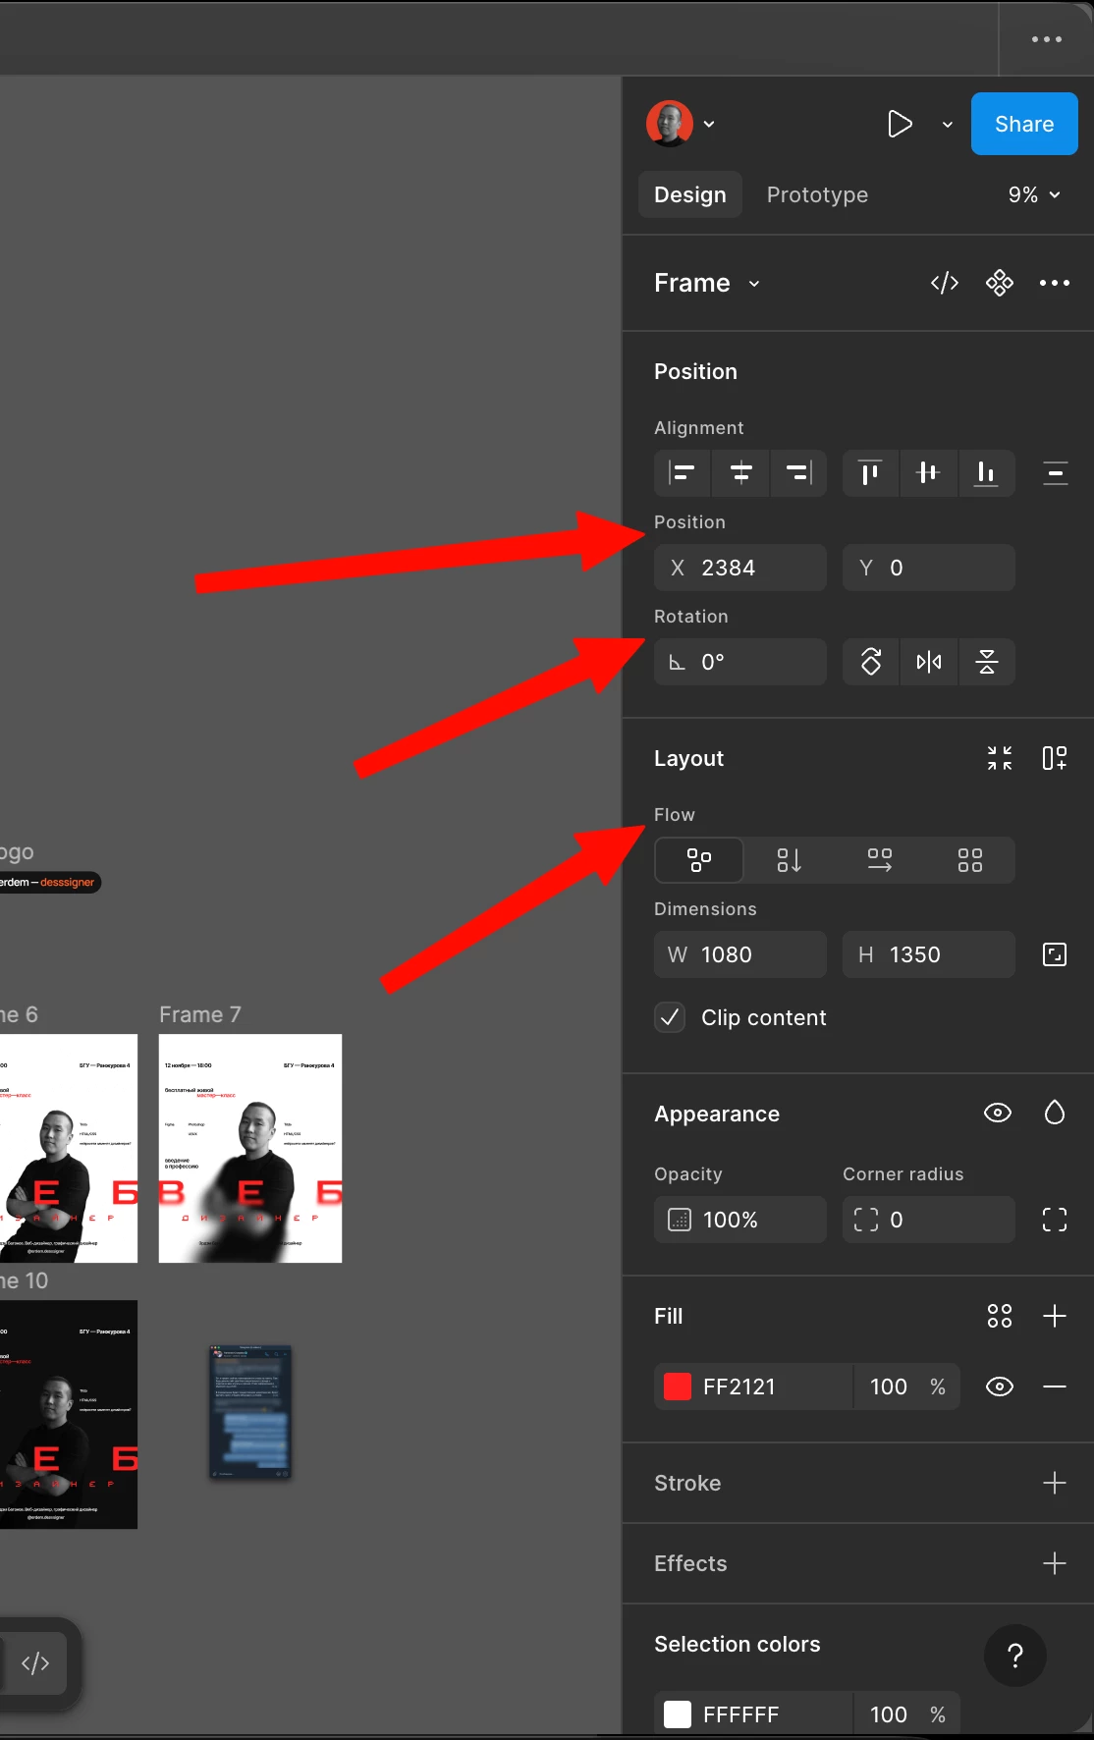Viewport: 1094px width, 1740px height.
Task: Uncheck the Clip content checkbox
Action: tap(670, 1017)
